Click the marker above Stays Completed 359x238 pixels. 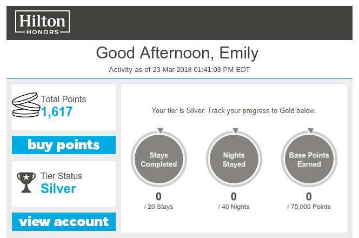(x=159, y=130)
